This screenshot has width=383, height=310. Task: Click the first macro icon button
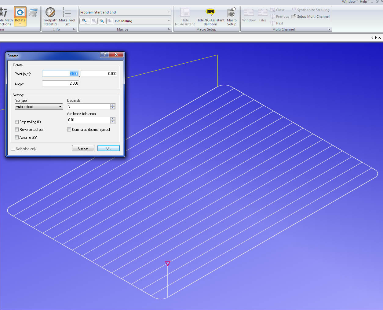(x=85, y=21)
